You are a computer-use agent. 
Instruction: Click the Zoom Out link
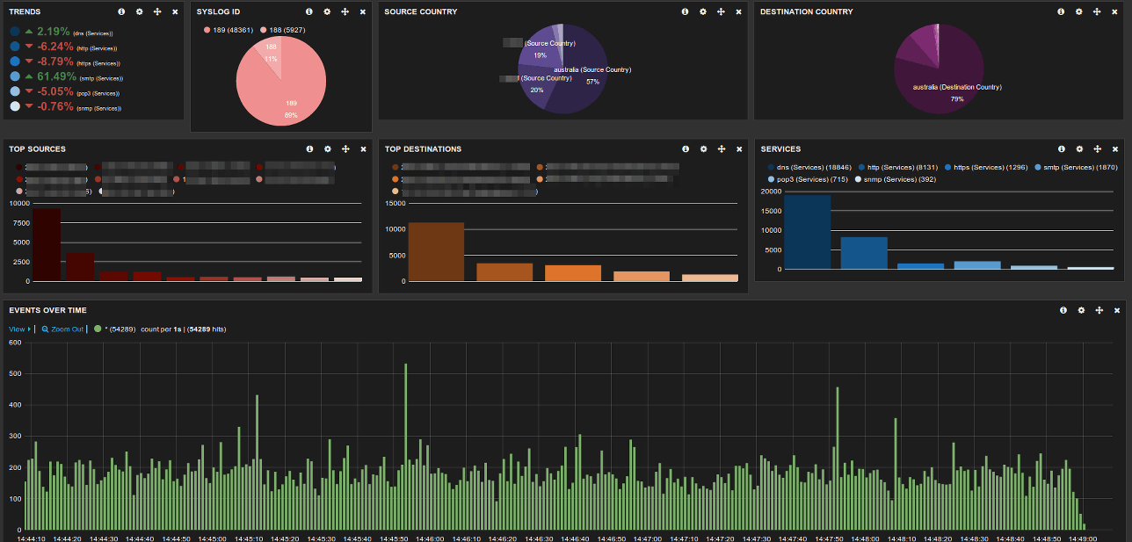point(62,329)
